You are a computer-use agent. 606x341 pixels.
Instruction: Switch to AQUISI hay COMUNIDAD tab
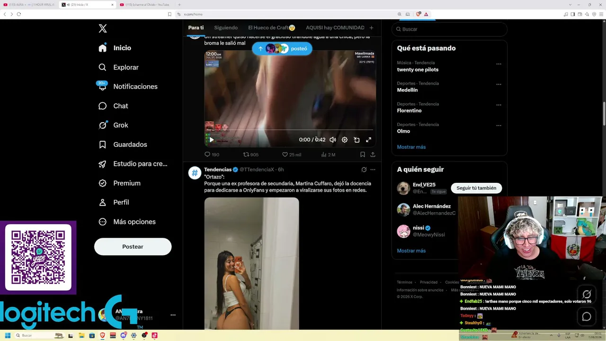335,27
